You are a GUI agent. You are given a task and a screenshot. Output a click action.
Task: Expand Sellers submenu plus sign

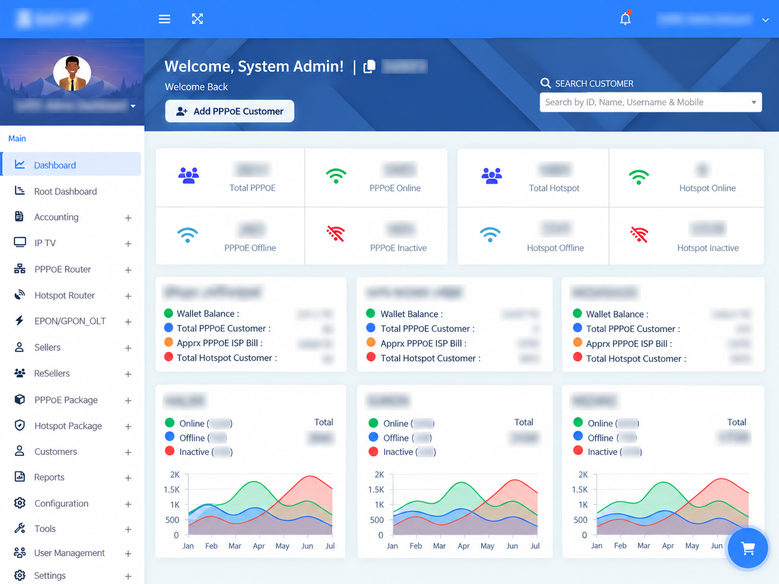(x=128, y=348)
